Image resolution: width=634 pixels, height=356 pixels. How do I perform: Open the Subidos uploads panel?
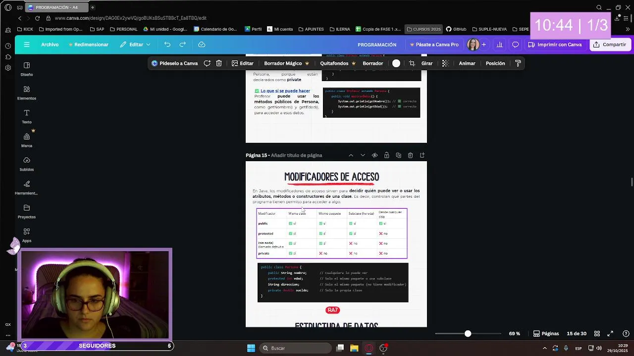[x=27, y=164]
